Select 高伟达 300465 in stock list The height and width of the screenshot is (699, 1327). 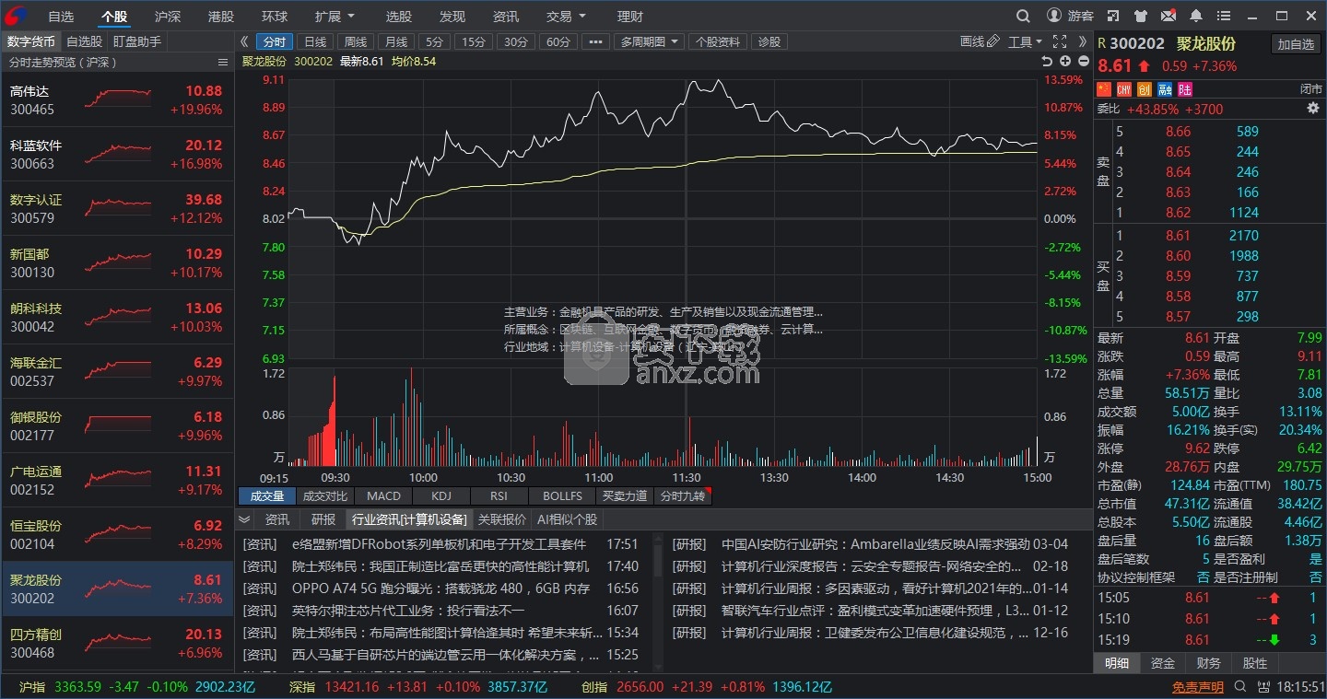click(x=117, y=99)
